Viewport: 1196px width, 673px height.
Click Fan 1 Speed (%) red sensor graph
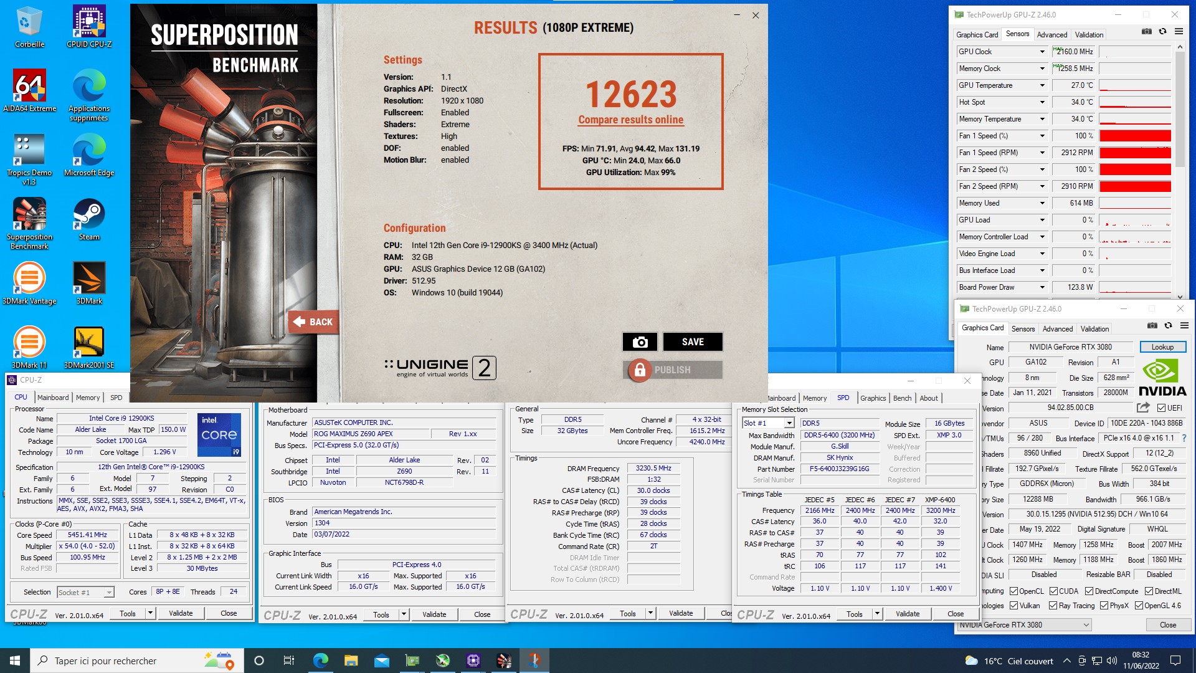(x=1135, y=136)
